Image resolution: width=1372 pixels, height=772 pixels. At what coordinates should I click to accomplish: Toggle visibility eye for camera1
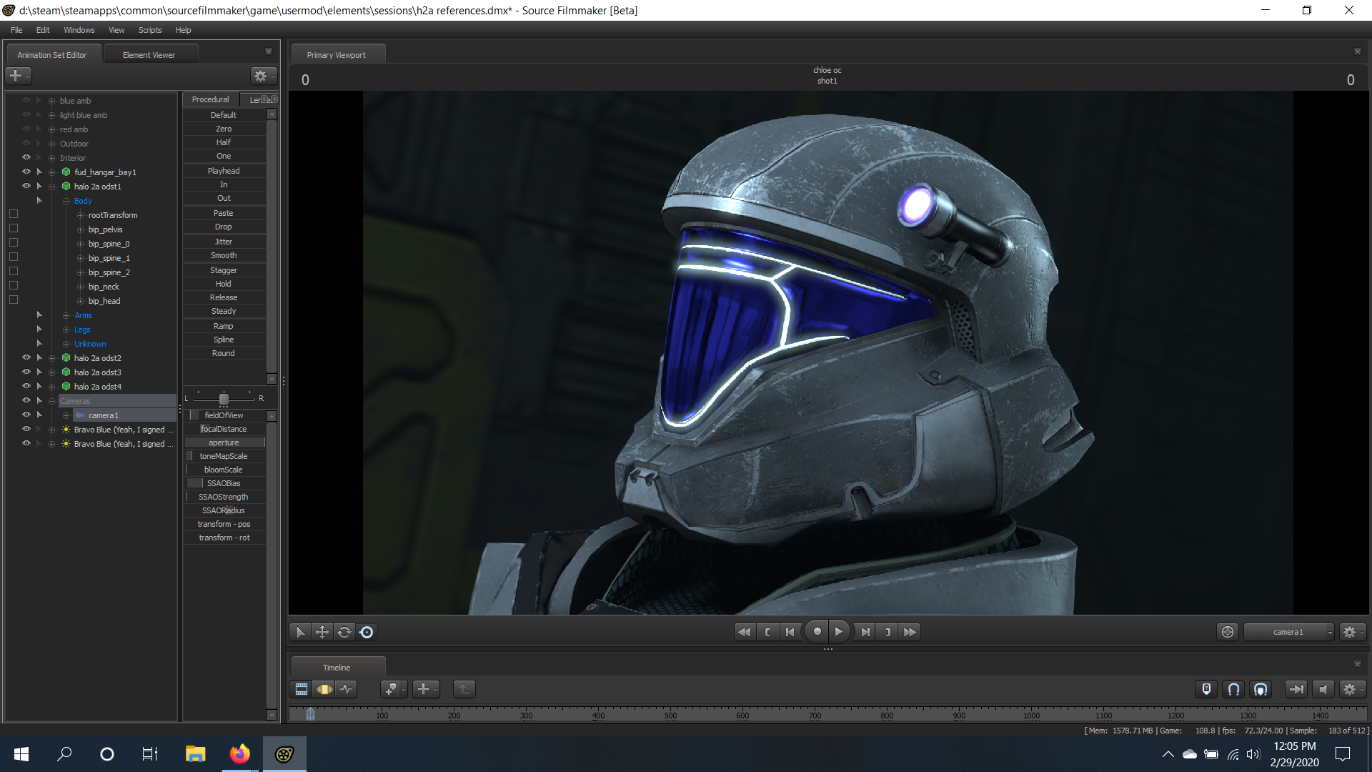(x=26, y=415)
